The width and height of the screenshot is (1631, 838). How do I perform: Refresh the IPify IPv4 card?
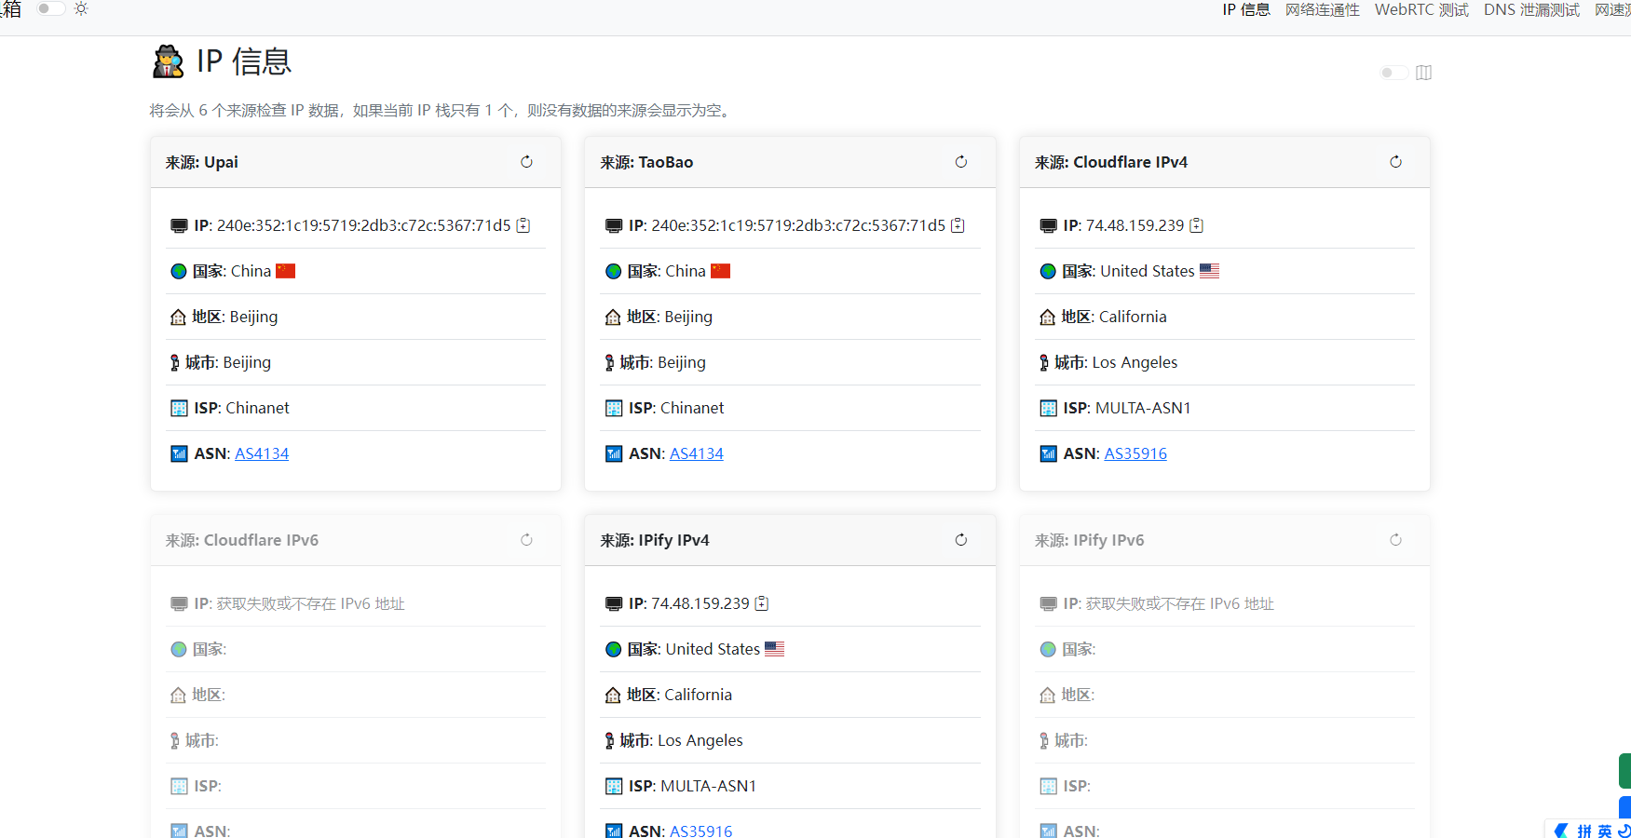(960, 540)
